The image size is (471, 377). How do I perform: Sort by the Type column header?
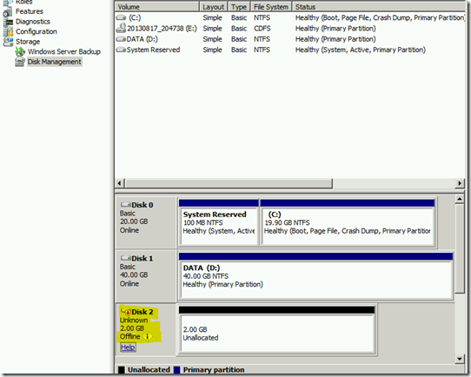239,7
